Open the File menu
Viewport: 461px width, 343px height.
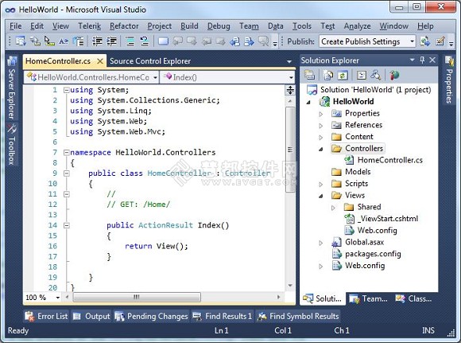[x=16, y=26]
